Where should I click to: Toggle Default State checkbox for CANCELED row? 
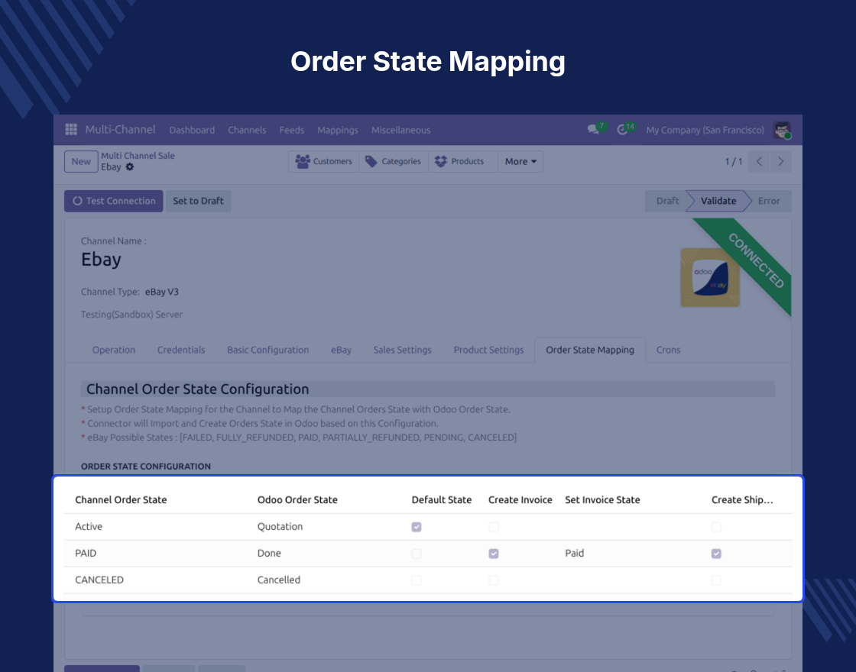coord(417,580)
